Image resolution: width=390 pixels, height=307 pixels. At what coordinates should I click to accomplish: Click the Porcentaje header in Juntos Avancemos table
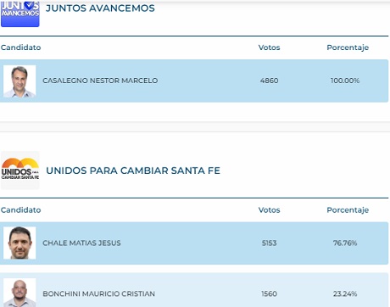(x=348, y=47)
